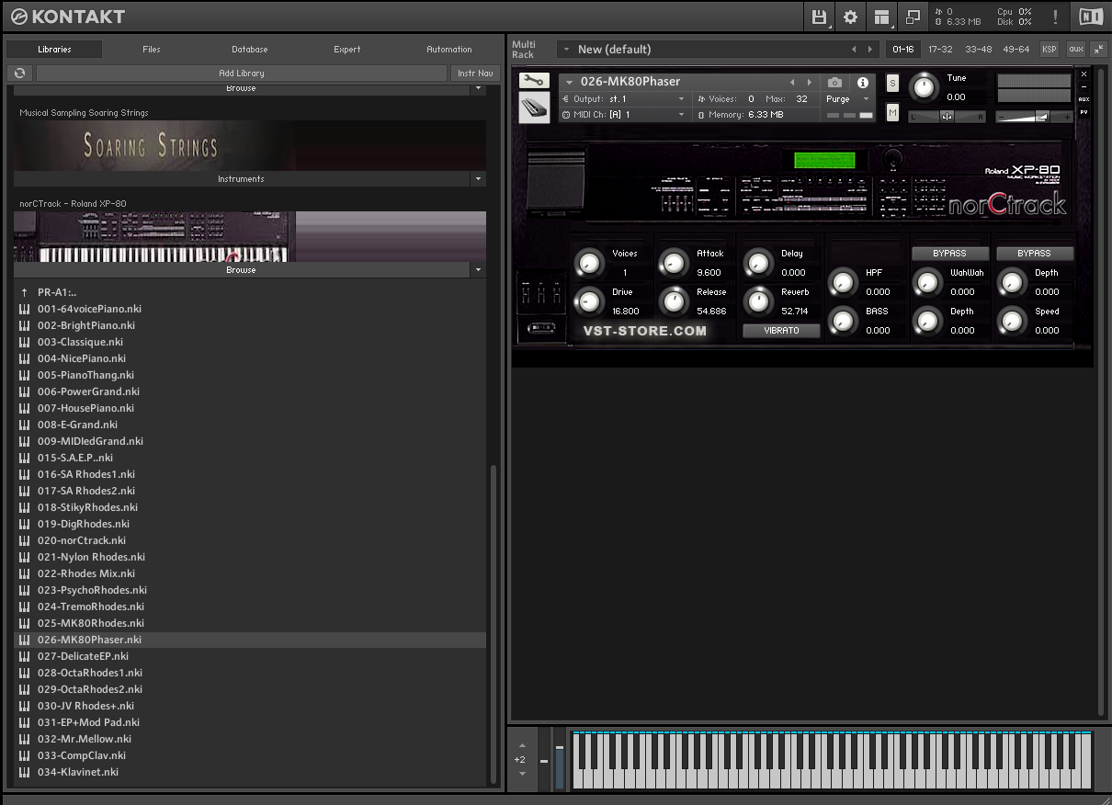1112x805 pixels.
Task: Click the Drive knob
Action: [590, 301]
